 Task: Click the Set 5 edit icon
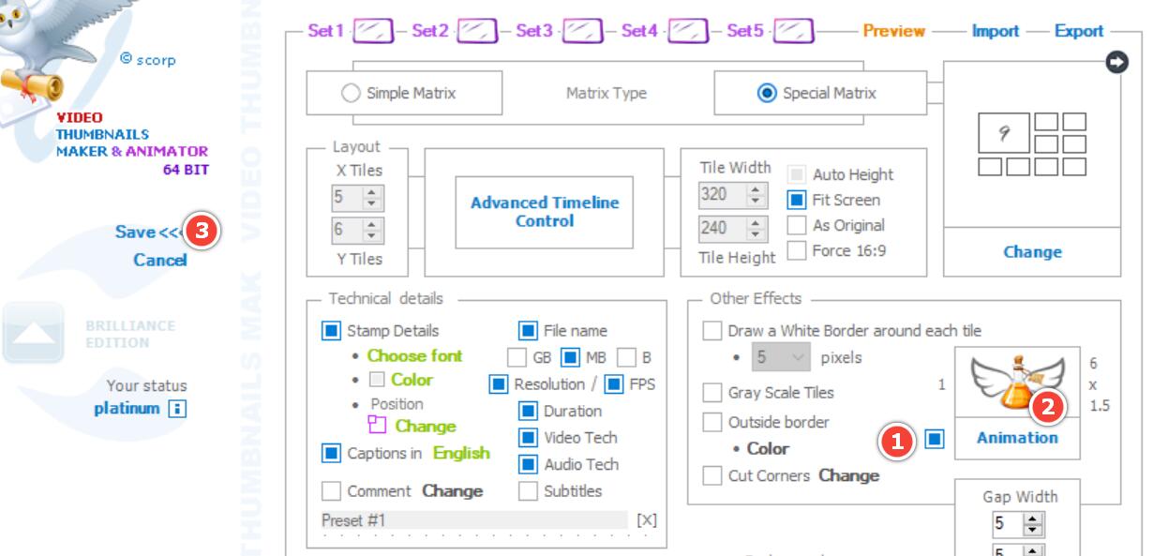[x=792, y=32]
